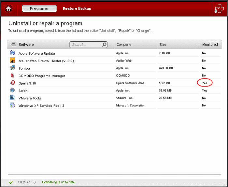Click Bonjour's Monitored No value
Image resolution: width=228 pixels, height=187 pixels.
(204, 68)
